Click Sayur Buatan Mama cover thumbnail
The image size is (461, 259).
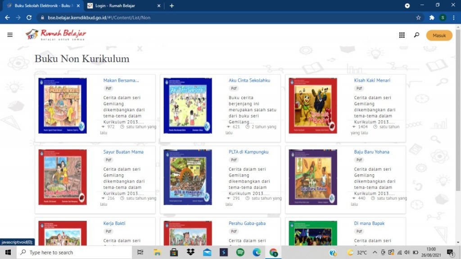[x=63, y=177]
